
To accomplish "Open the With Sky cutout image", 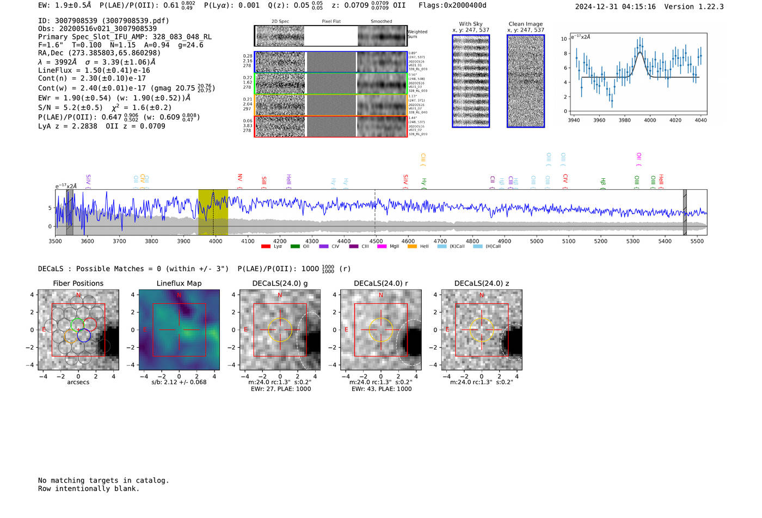I will tap(471, 81).
